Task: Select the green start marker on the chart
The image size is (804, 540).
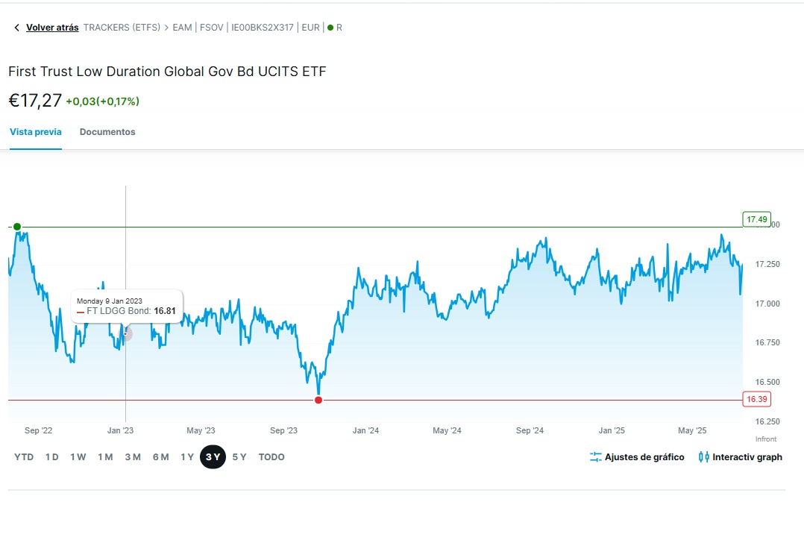Action: (16, 227)
